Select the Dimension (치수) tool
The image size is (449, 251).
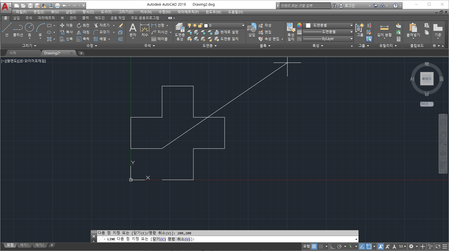coord(144,30)
